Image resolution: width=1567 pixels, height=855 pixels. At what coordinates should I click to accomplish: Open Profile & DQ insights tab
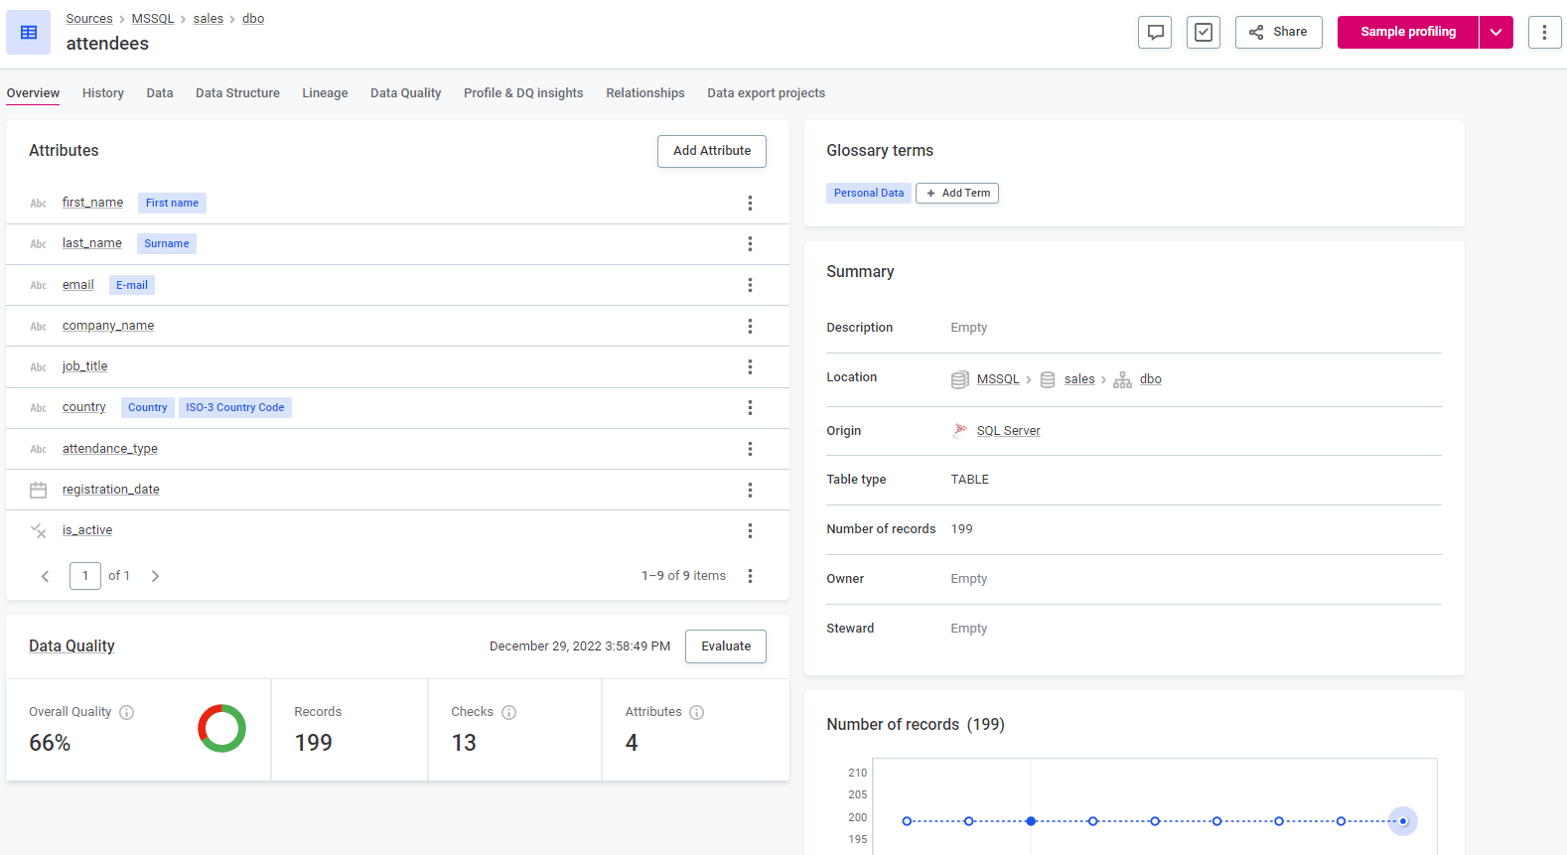(x=523, y=93)
